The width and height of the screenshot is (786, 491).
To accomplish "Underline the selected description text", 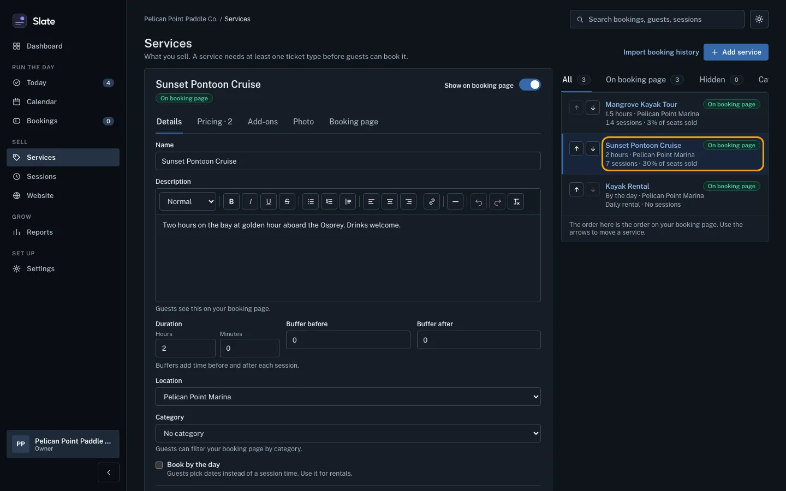I will point(269,202).
